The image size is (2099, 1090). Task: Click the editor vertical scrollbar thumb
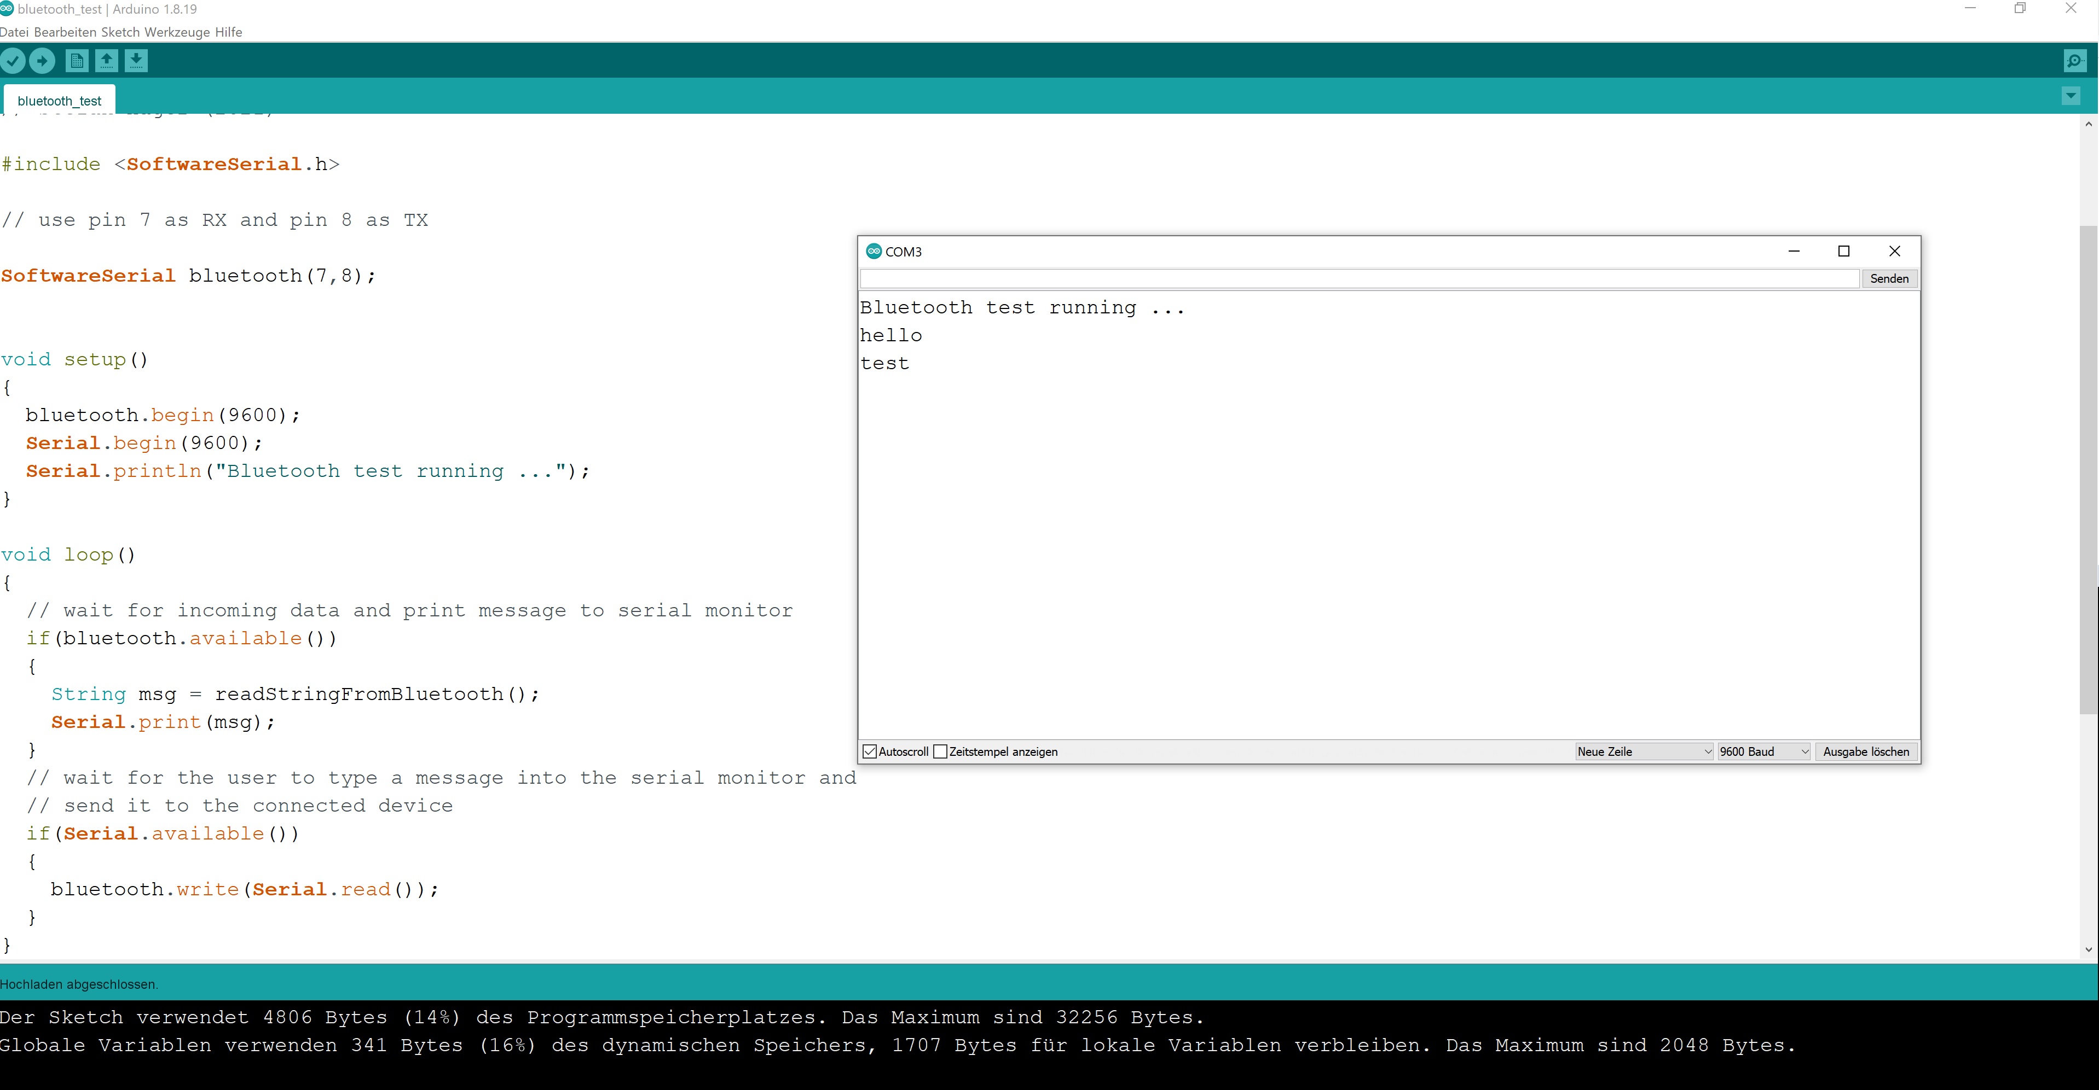tap(2089, 469)
